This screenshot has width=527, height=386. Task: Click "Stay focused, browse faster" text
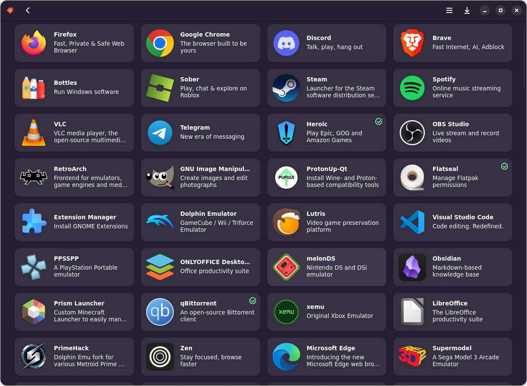tap(211, 361)
